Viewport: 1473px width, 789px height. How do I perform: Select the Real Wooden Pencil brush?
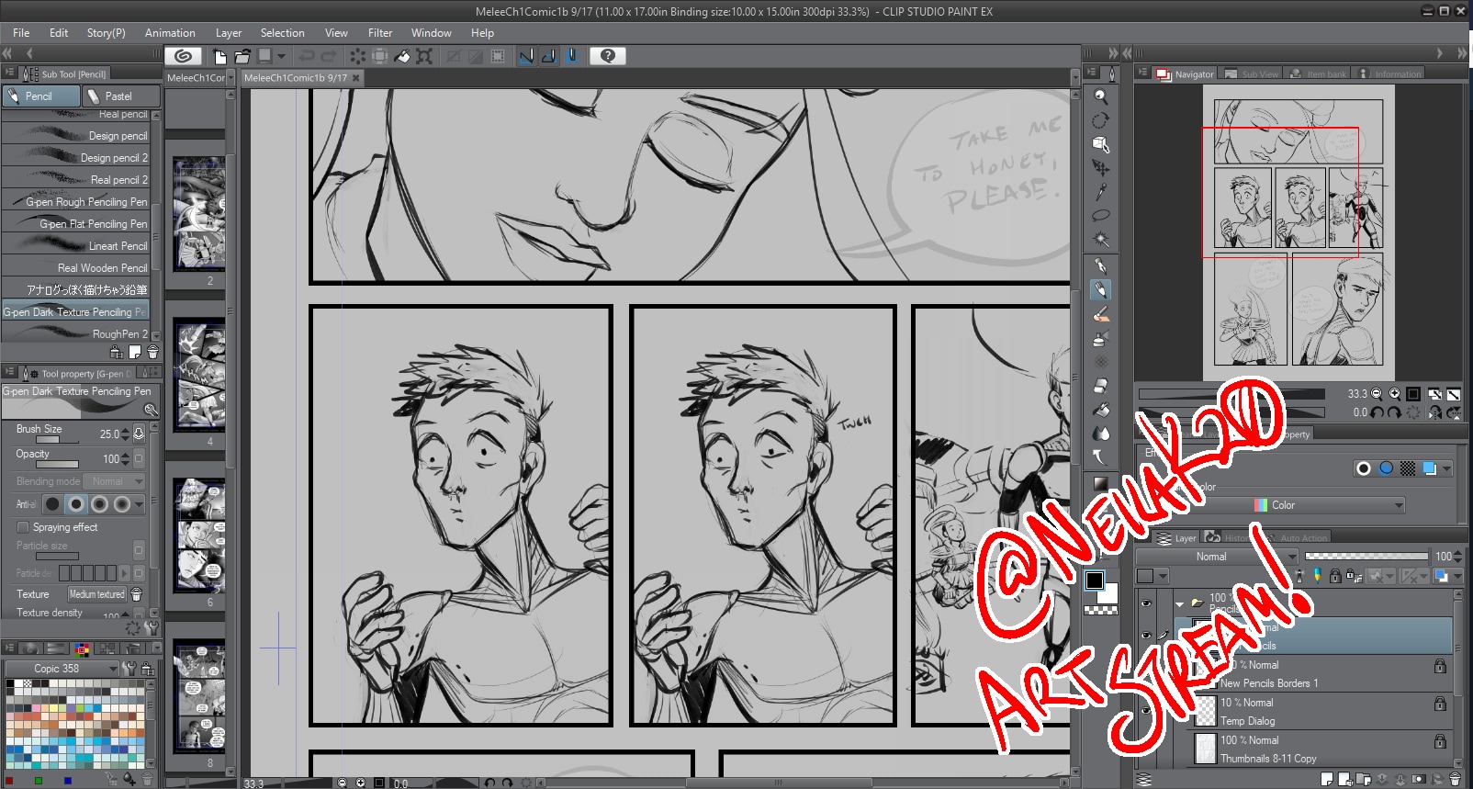[75, 268]
